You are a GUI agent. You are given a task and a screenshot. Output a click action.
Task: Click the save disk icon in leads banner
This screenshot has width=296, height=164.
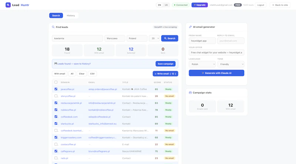(56, 64)
